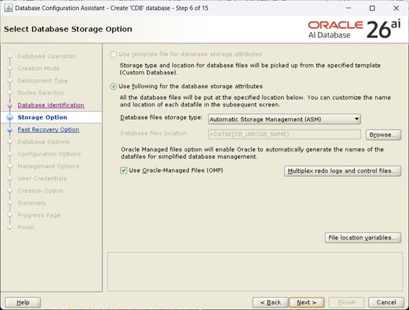Click the Management Options step
The width and height of the screenshot is (409, 310).
[48, 166]
